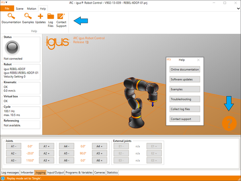The width and height of the screenshot is (241, 181).
Task: Click the Troubleshooting button
Action: click(184, 99)
